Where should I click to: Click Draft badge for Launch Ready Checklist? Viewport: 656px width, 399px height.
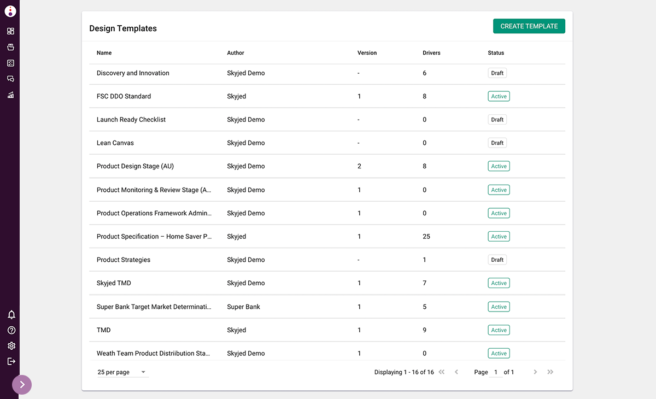pos(497,120)
